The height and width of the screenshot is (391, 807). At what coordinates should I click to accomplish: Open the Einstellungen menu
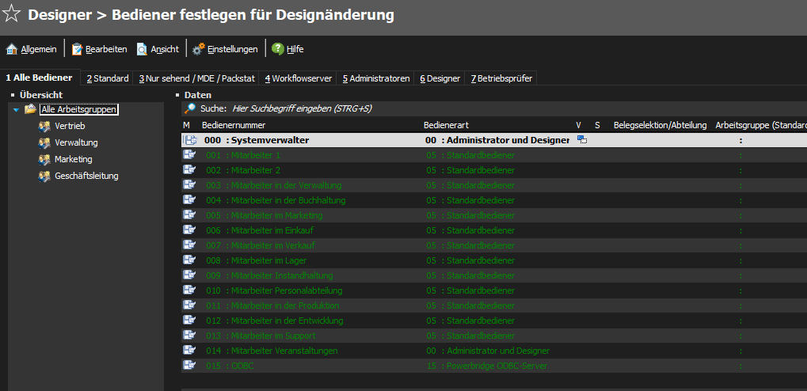pos(232,49)
